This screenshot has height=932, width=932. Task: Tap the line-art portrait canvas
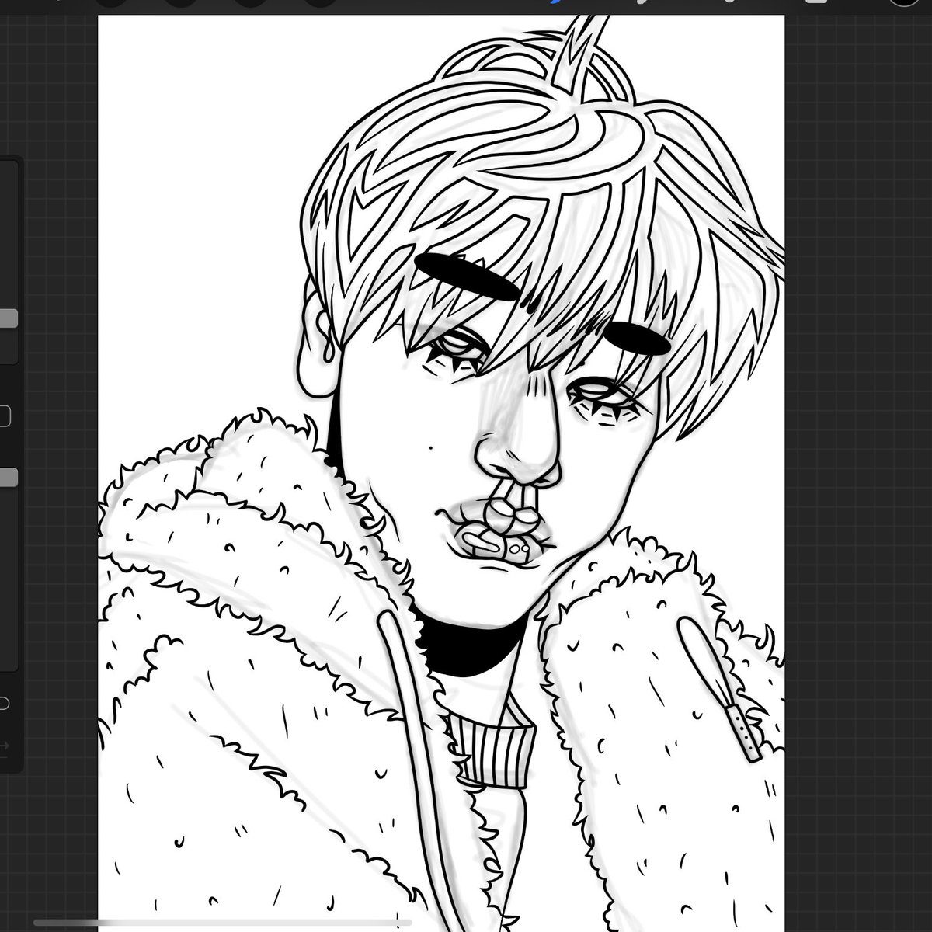tap(441, 473)
